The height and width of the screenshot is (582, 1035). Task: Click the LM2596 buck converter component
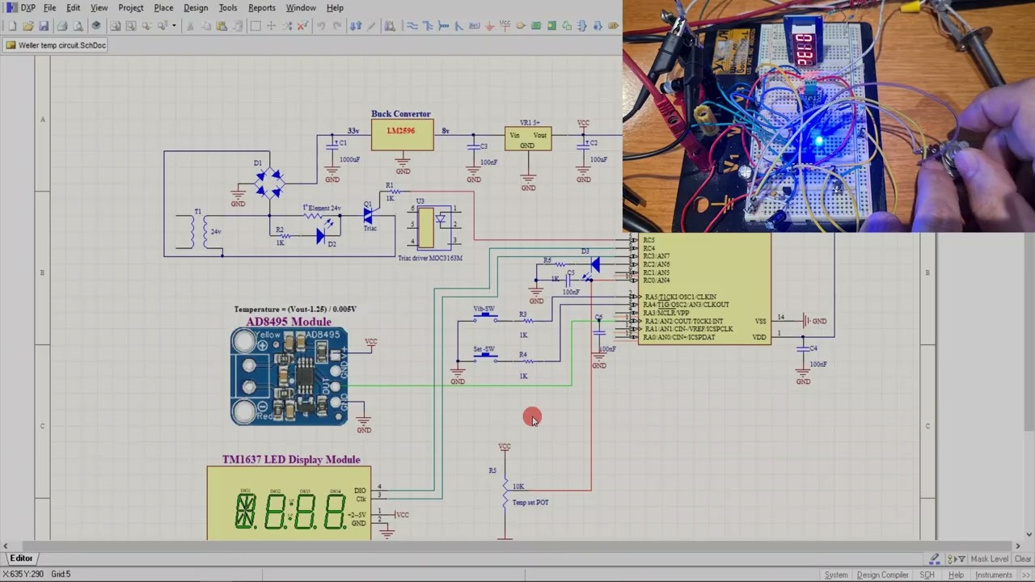pyautogui.click(x=402, y=135)
